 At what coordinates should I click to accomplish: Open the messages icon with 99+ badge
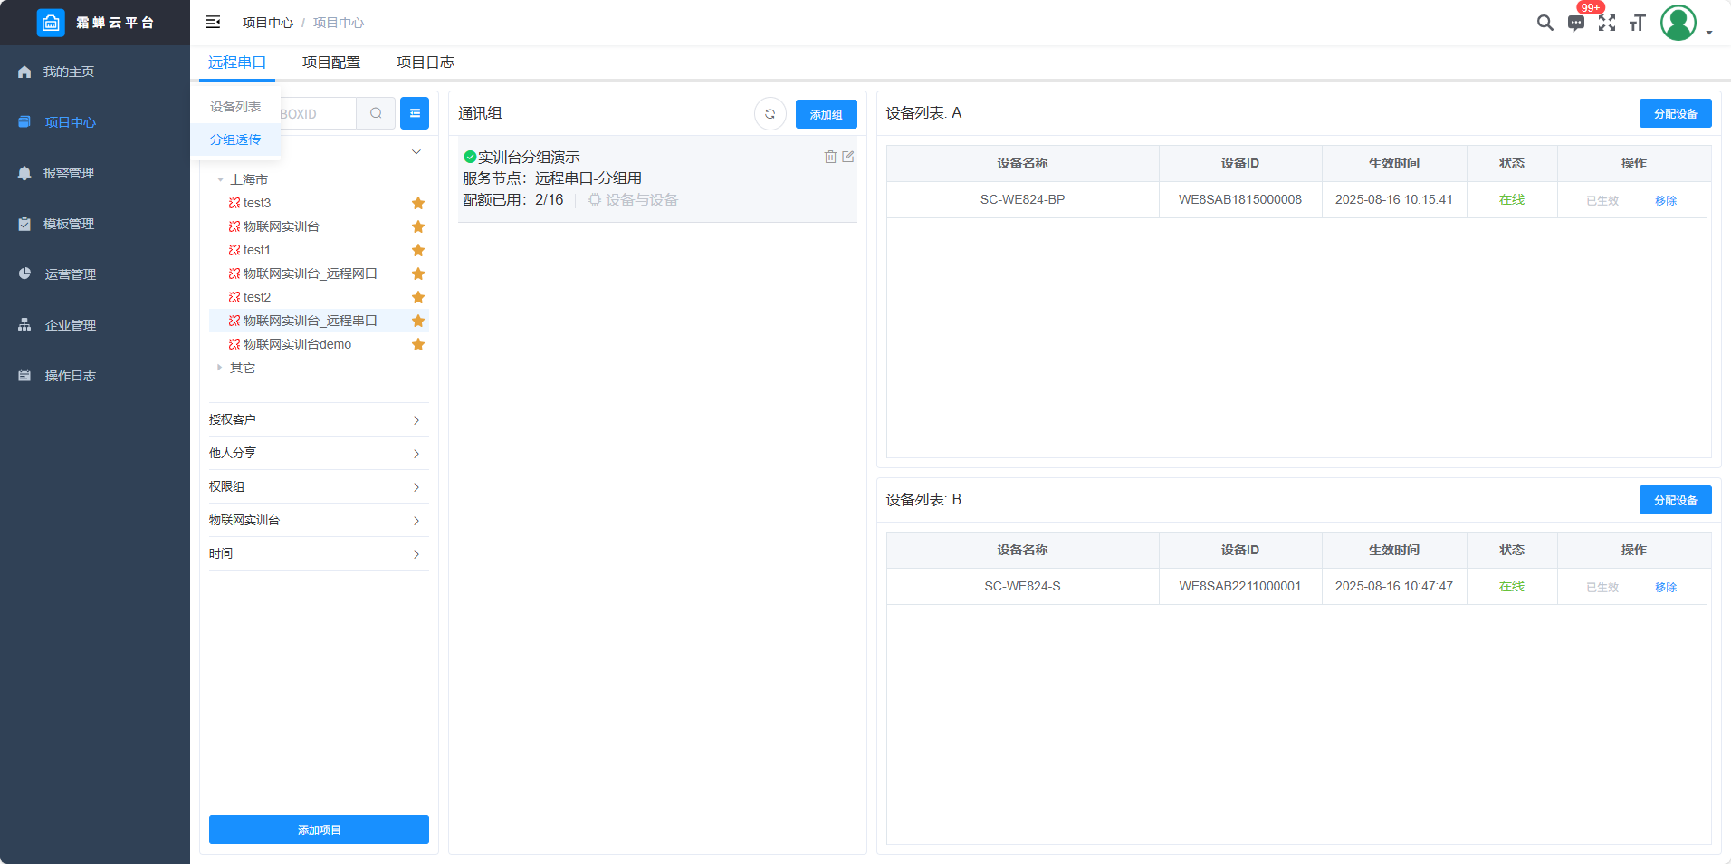tap(1576, 24)
